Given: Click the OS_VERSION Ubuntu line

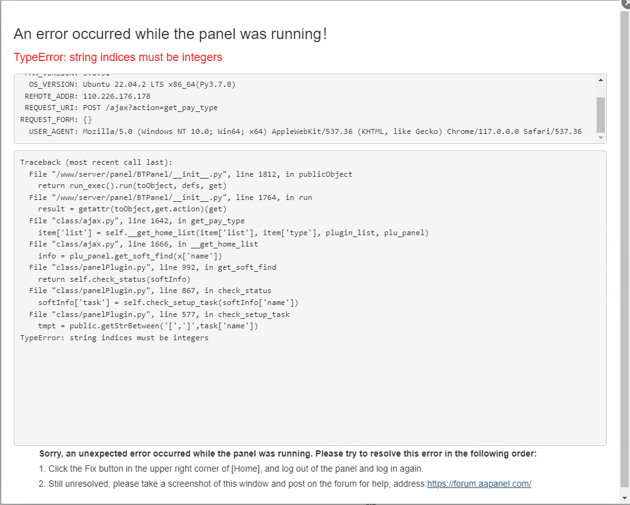Looking at the screenshot, I should click(x=132, y=84).
